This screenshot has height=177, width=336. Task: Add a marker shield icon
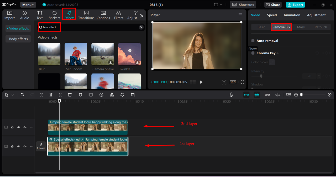(81, 95)
